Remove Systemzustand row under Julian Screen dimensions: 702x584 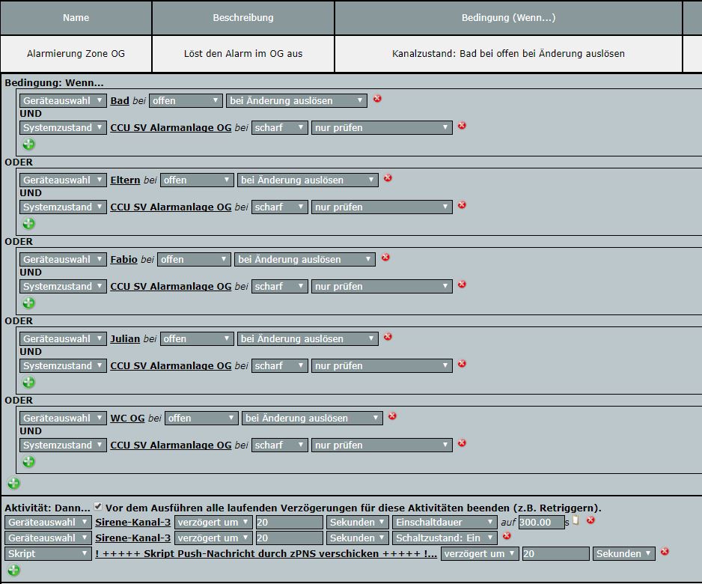pos(462,363)
